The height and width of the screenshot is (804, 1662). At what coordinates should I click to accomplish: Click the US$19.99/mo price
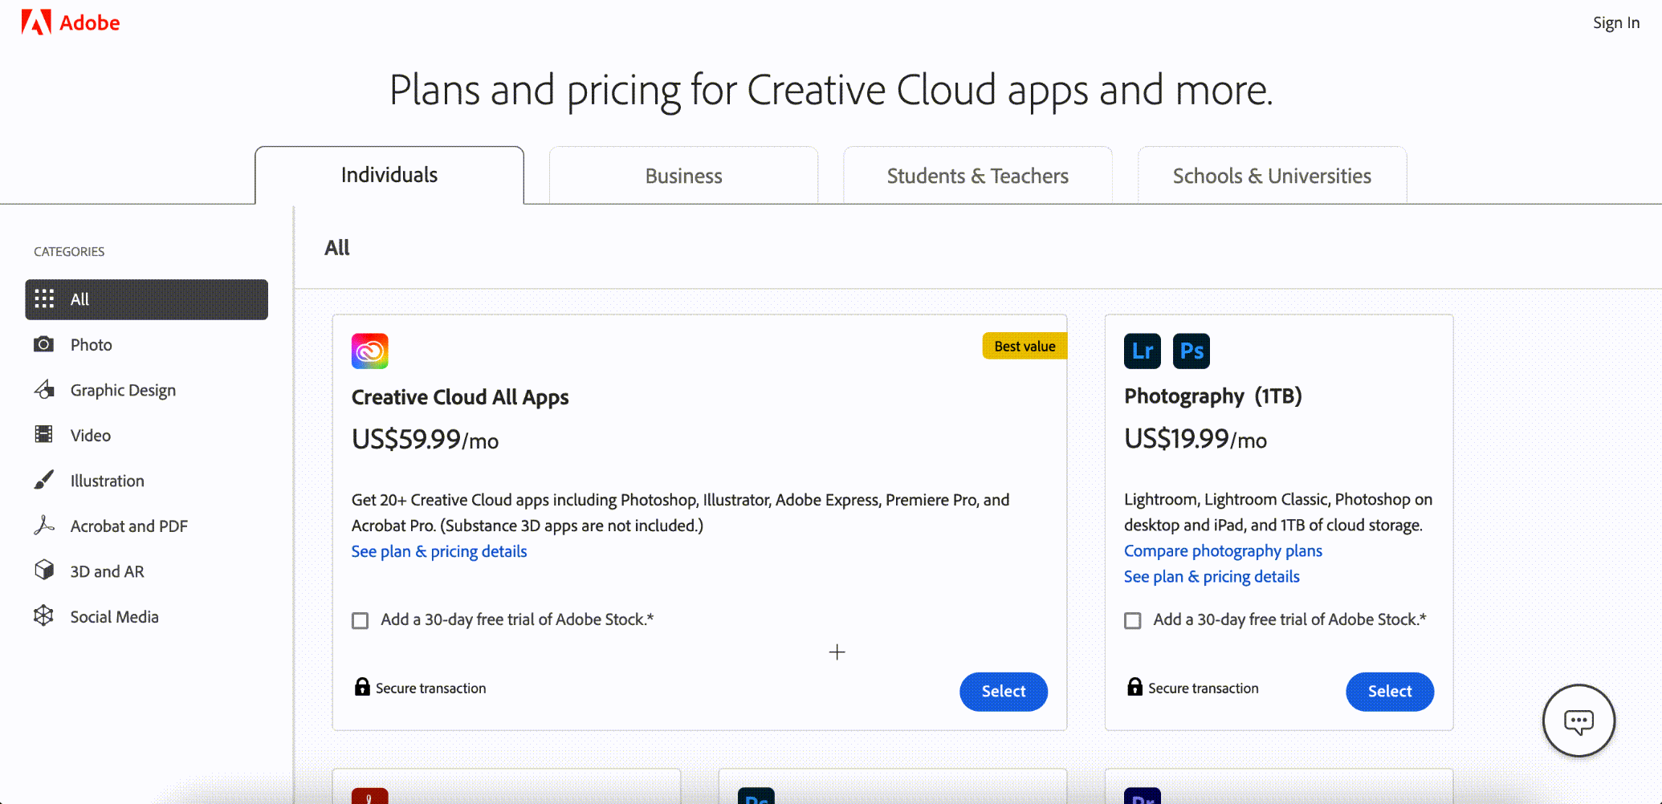[x=1196, y=439]
